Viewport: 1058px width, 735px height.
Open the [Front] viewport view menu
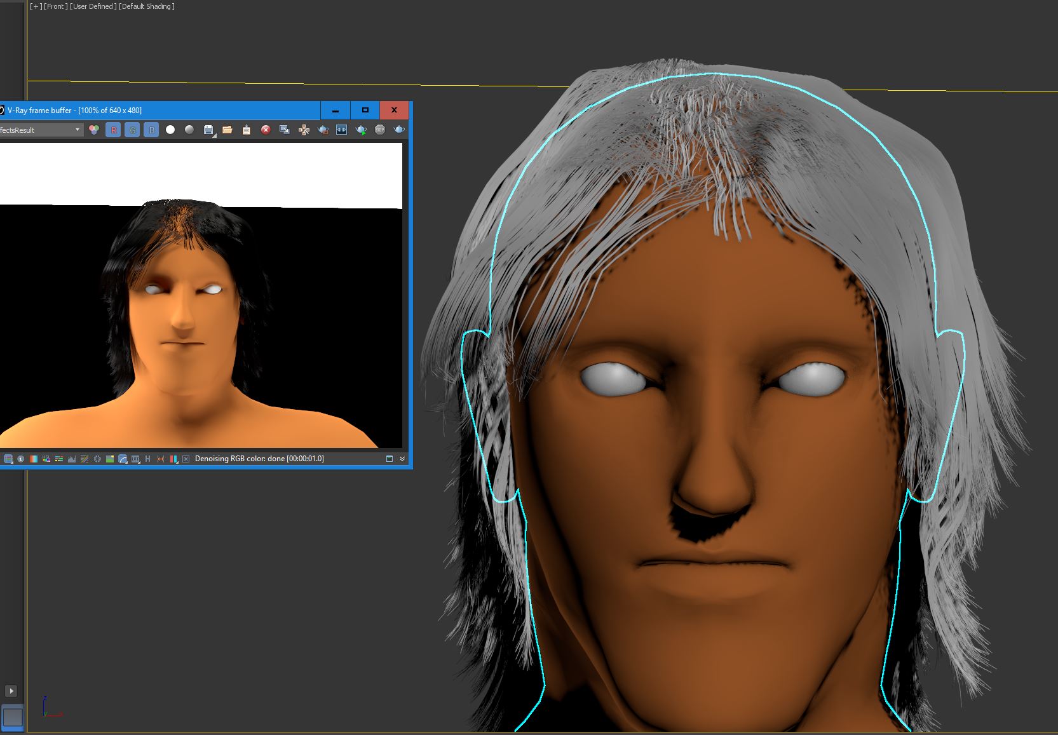(x=55, y=6)
